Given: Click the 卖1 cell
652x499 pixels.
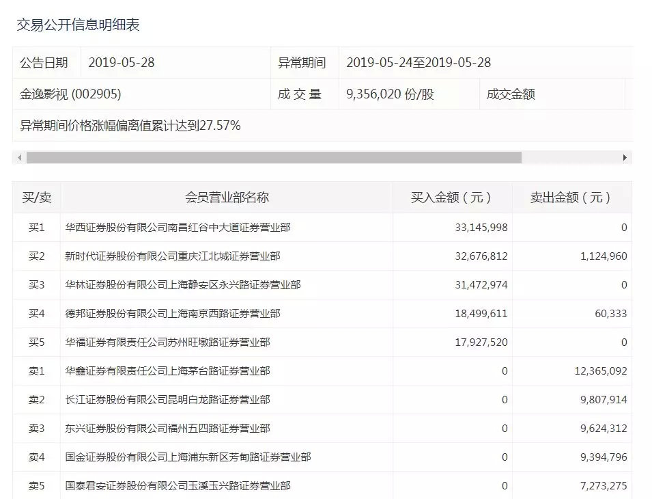Looking at the screenshot, I should click(x=37, y=370).
